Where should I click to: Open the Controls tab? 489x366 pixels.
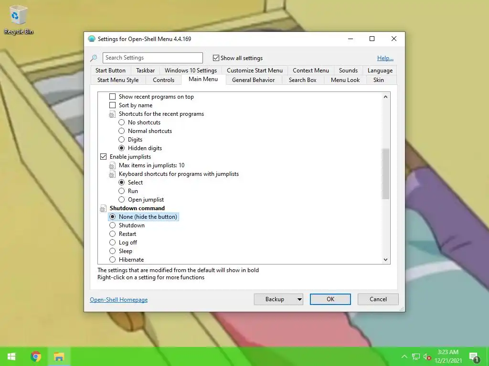point(163,80)
